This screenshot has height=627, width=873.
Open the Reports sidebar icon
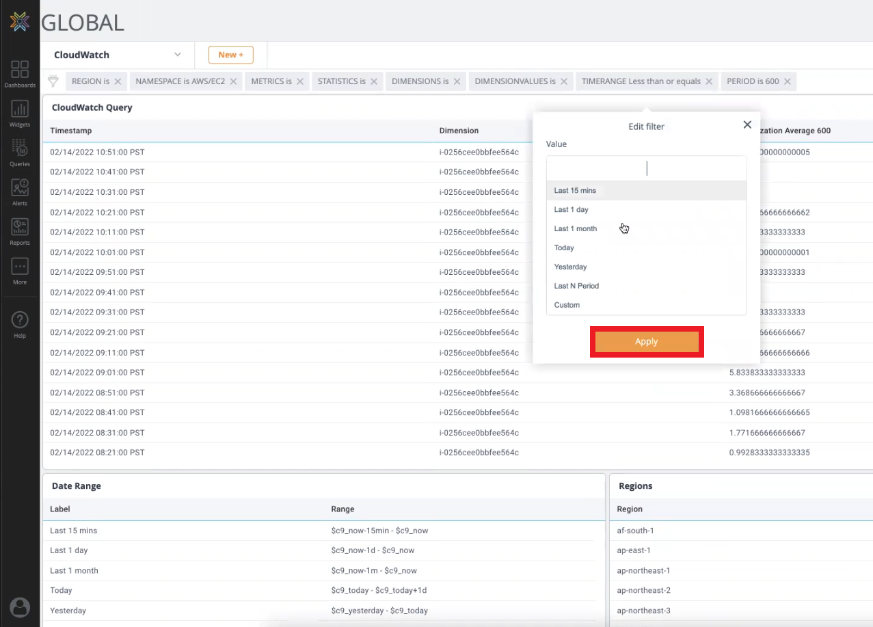(20, 232)
